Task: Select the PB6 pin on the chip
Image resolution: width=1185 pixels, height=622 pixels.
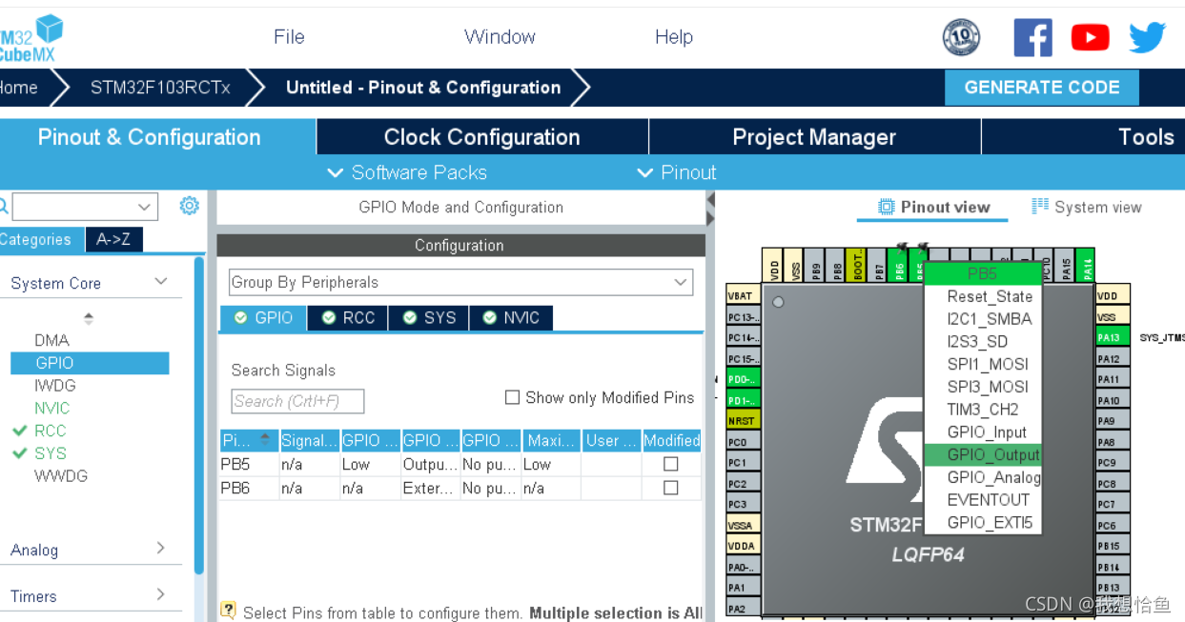Action: 899,266
